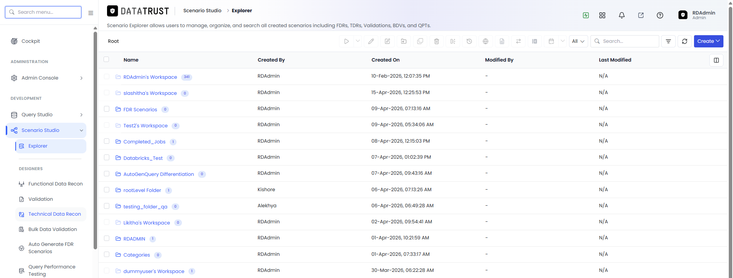The height and width of the screenshot is (278, 733).
Task: Click the calendar schedule toolbar icon
Action: [551, 41]
